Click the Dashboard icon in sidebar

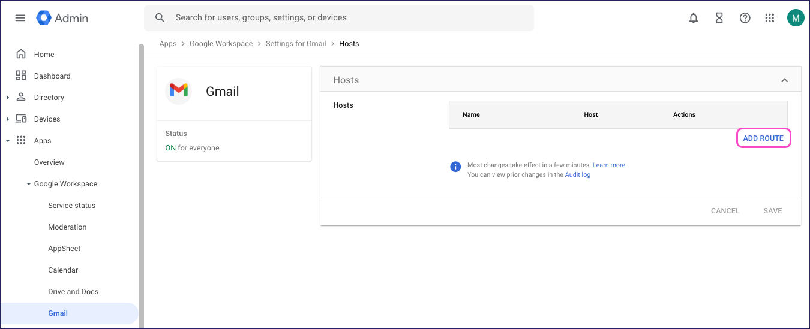[x=21, y=76]
